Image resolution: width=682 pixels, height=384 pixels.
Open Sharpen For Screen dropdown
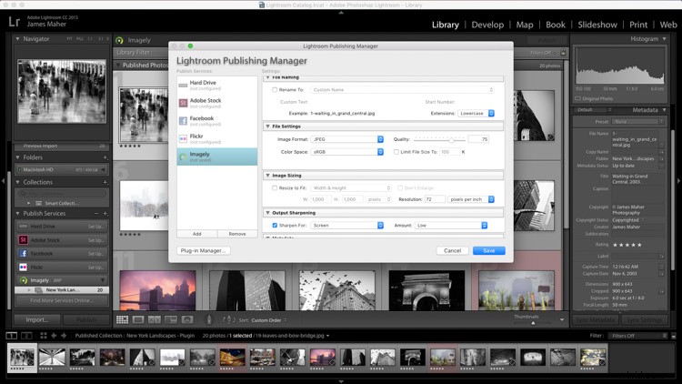pos(347,226)
